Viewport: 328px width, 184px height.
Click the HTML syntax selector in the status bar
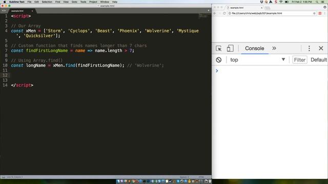201,177
